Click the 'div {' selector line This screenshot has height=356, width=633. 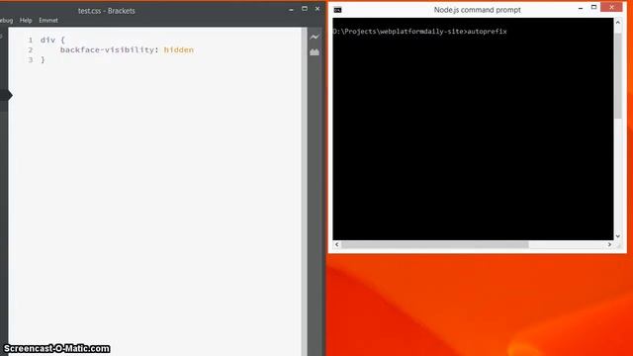[x=52, y=40]
